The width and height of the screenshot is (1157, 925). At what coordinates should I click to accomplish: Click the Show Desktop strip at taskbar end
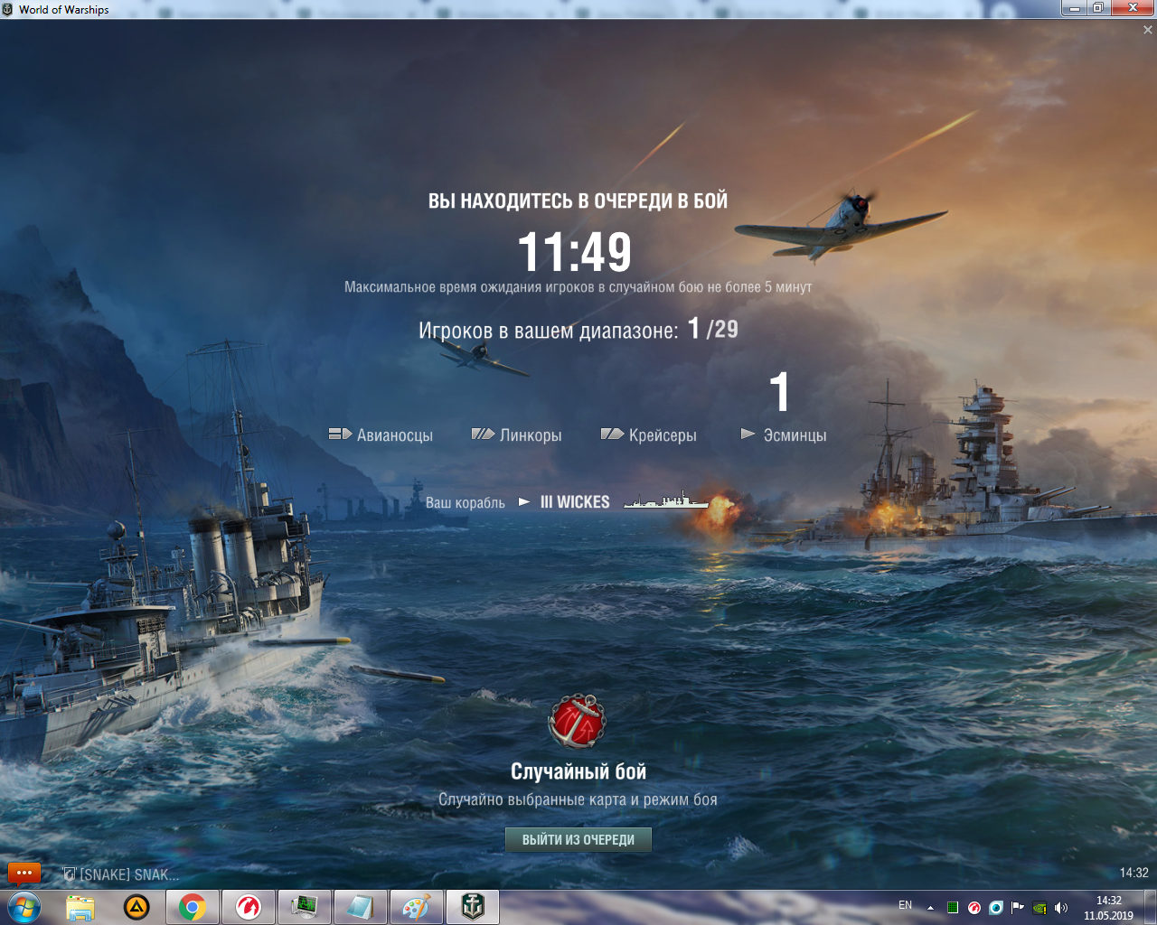[x=1151, y=907]
